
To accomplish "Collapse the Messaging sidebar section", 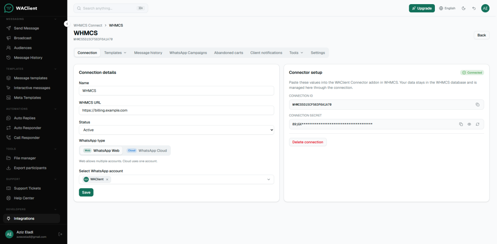I will coord(55,19).
